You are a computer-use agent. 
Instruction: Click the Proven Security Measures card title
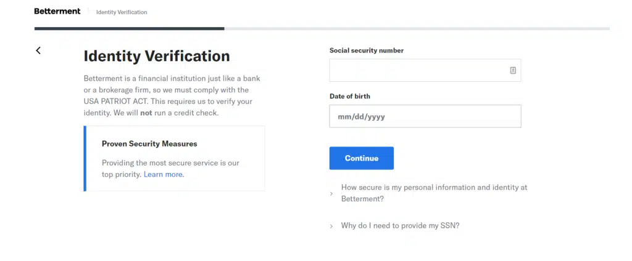(x=149, y=143)
